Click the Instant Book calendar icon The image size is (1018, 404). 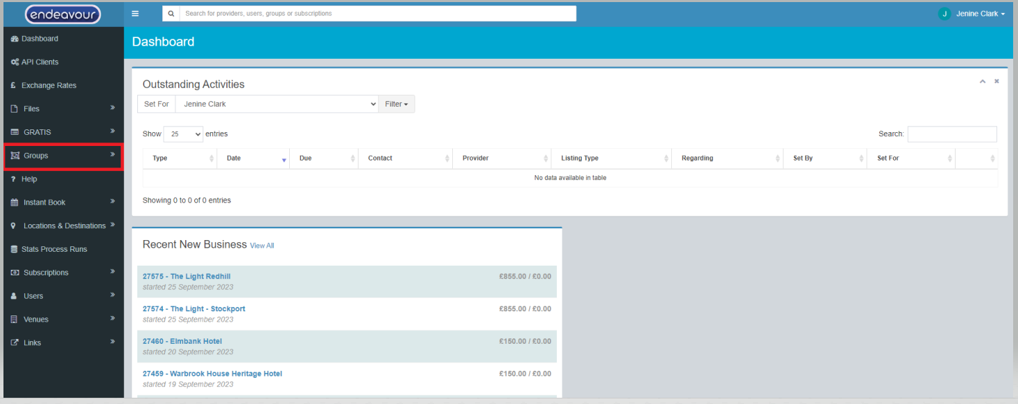pos(15,203)
